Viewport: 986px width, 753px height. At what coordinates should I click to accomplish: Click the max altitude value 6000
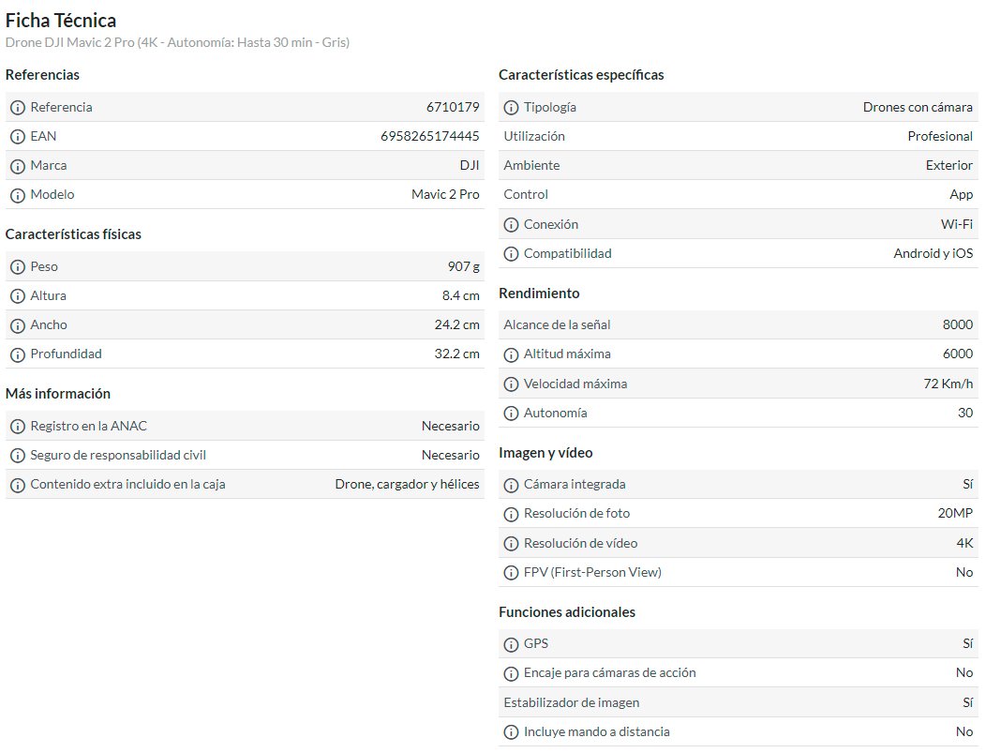[x=958, y=354]
